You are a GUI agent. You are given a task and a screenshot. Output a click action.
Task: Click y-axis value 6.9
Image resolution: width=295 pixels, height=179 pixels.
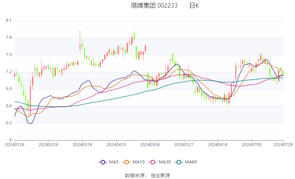[9, 89]
